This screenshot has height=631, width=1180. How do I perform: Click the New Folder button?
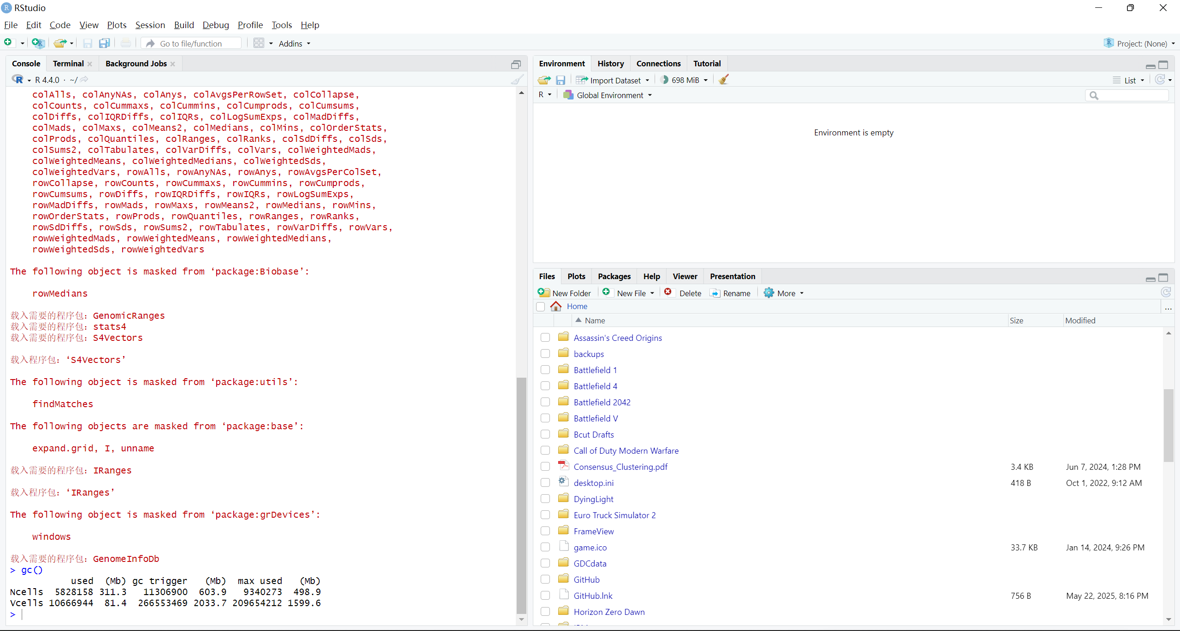tap(564, 293)
